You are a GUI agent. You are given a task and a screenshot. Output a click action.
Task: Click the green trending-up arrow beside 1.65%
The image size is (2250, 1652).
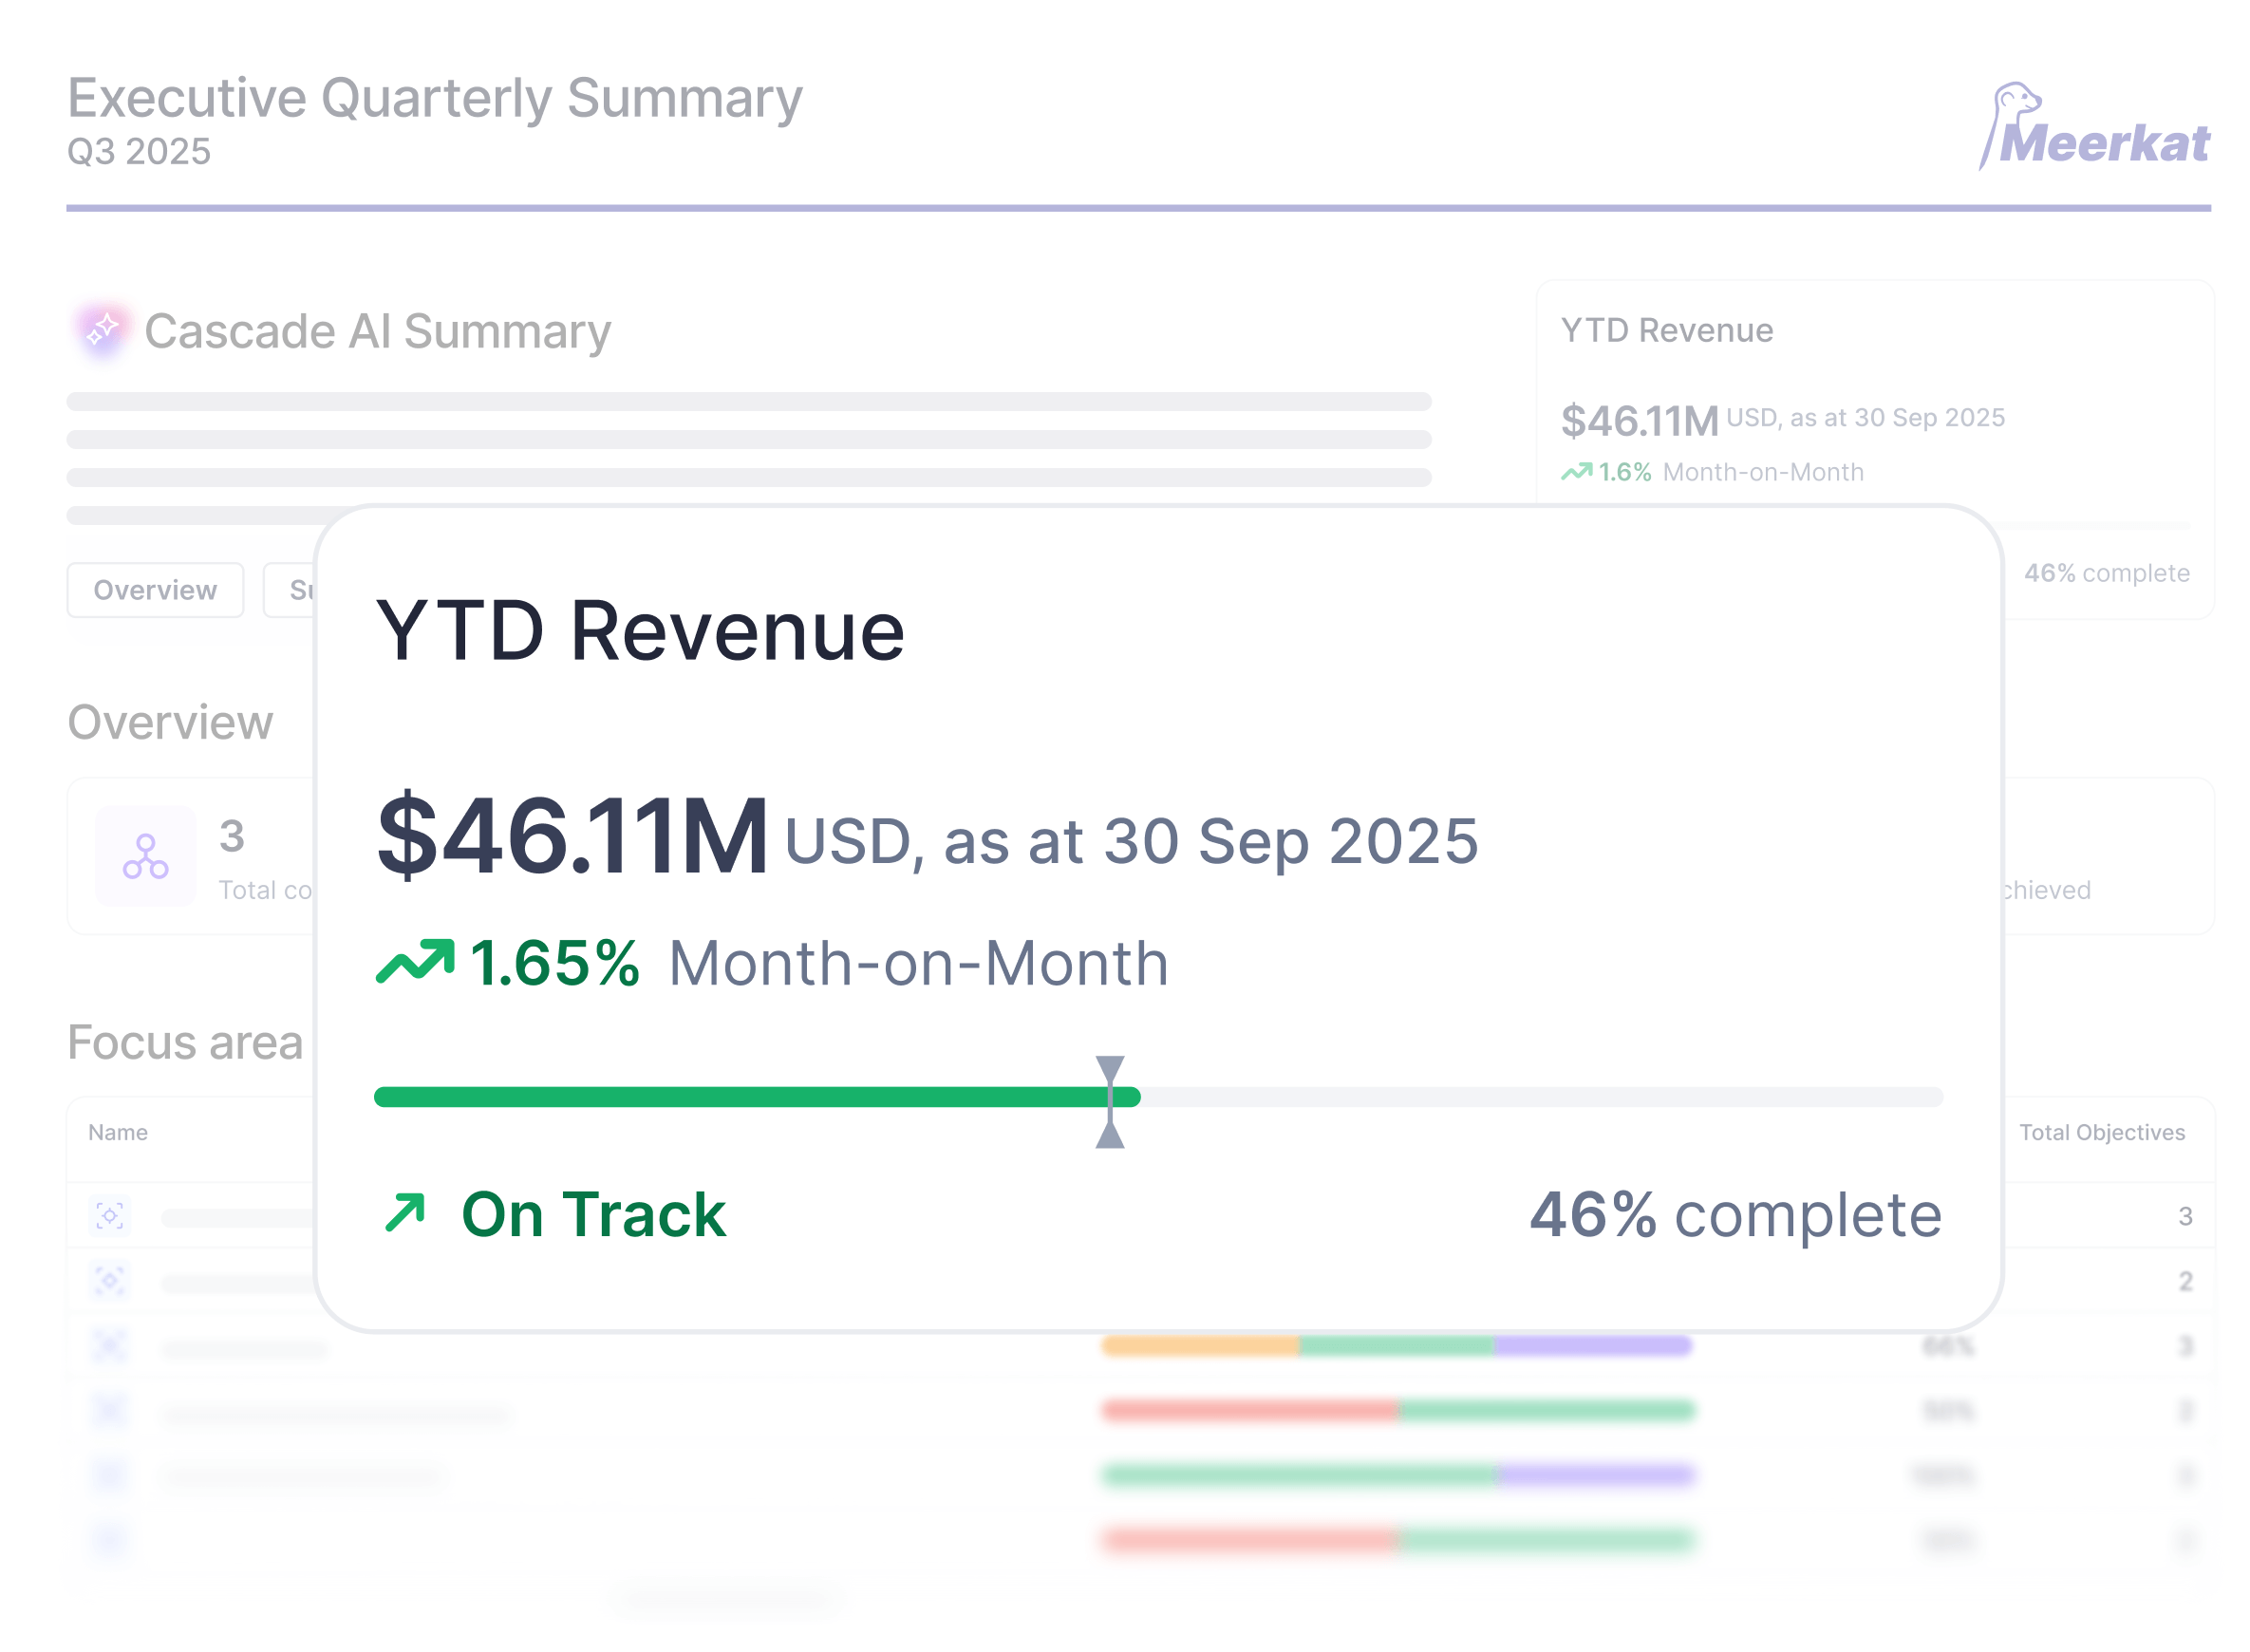[414, 960]
